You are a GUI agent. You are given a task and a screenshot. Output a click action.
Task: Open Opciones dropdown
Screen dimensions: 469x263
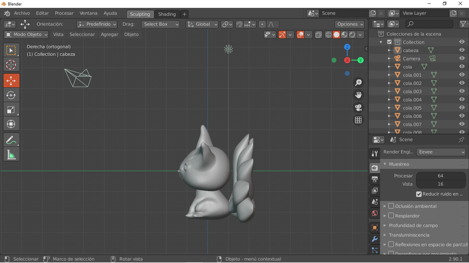coord(350,24)
